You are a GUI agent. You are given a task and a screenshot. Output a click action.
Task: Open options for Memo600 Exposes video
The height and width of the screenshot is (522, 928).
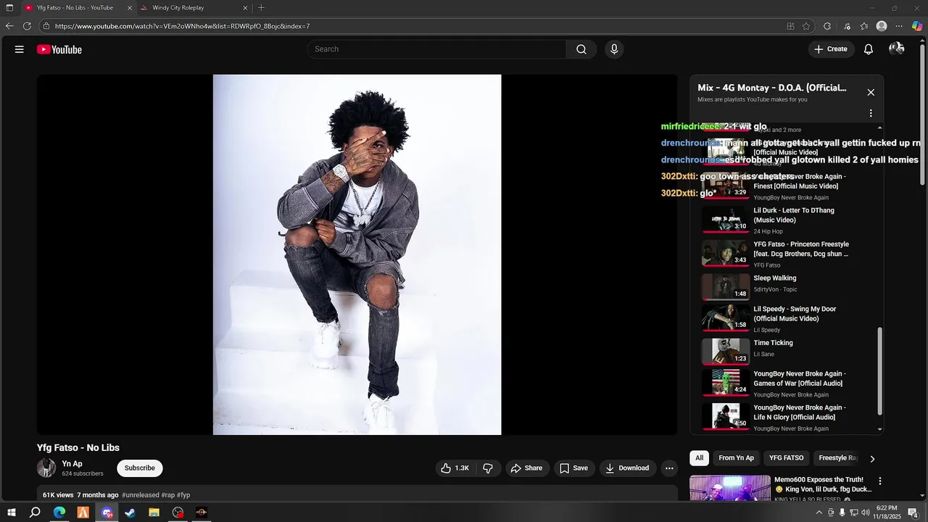pyautogui.click(x=880, y=481)
